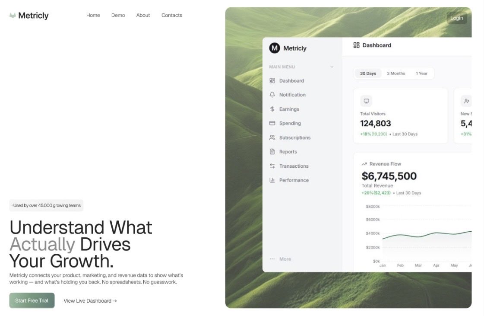Click the Subscriptions people icon

pyautogui.click(x=272, y=137)
